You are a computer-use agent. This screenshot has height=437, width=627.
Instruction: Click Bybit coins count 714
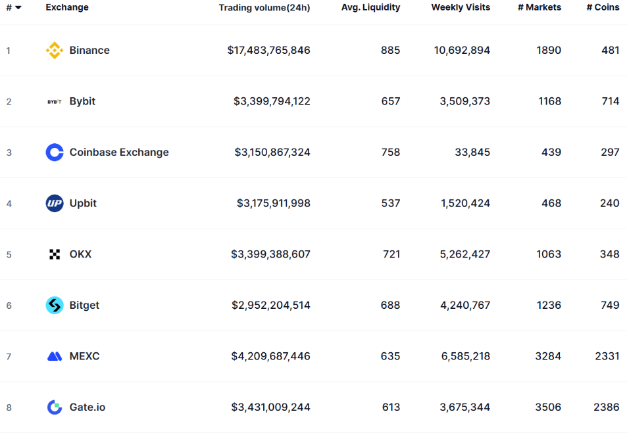pyautogui.click(x=611, y=101)
